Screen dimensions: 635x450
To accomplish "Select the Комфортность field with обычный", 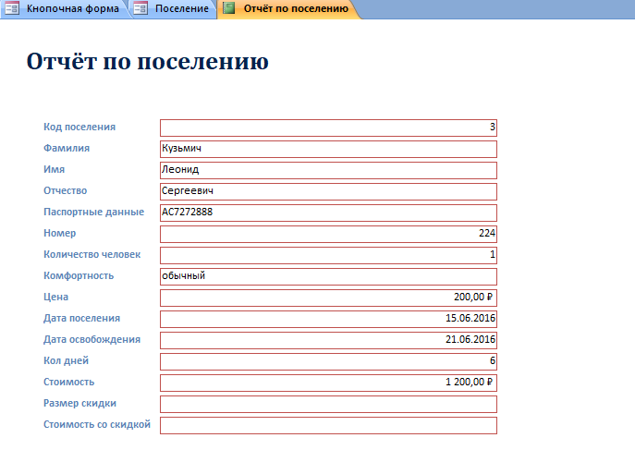I will tap(328, 276).
